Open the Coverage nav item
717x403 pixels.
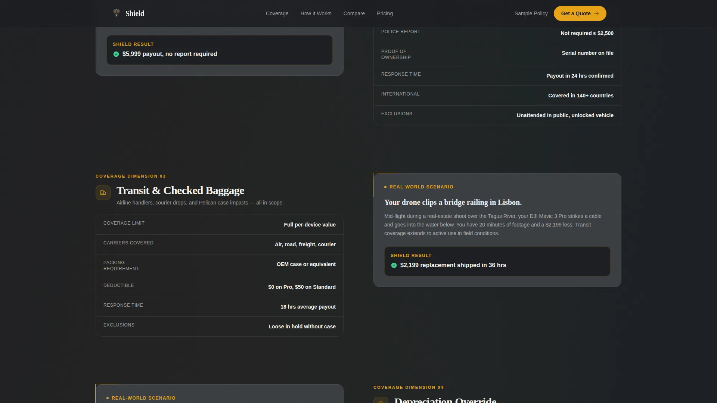277,13
